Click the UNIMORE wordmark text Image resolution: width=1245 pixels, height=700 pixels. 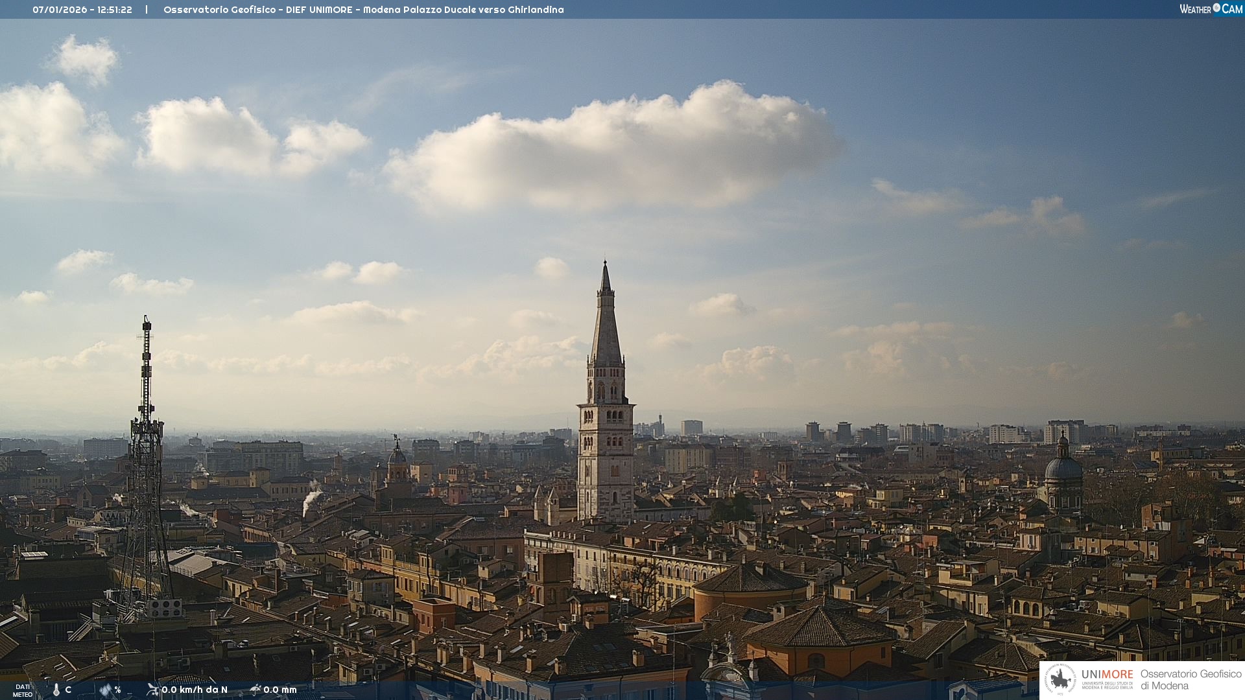point(1107,675)
